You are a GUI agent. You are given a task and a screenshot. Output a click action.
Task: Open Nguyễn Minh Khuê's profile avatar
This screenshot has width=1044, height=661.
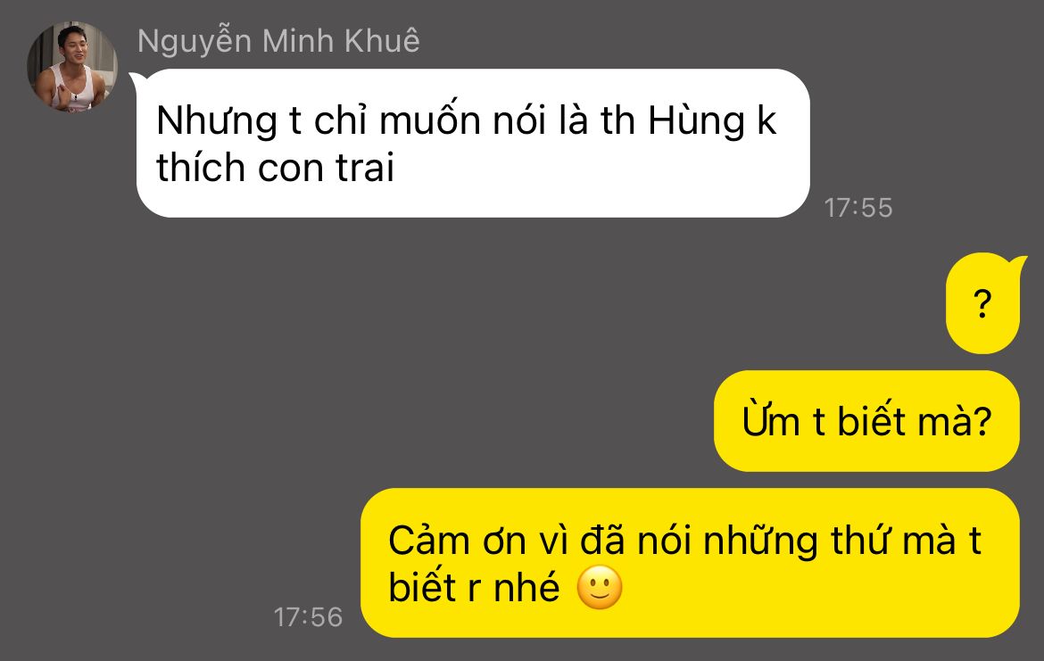coord(72,67)
